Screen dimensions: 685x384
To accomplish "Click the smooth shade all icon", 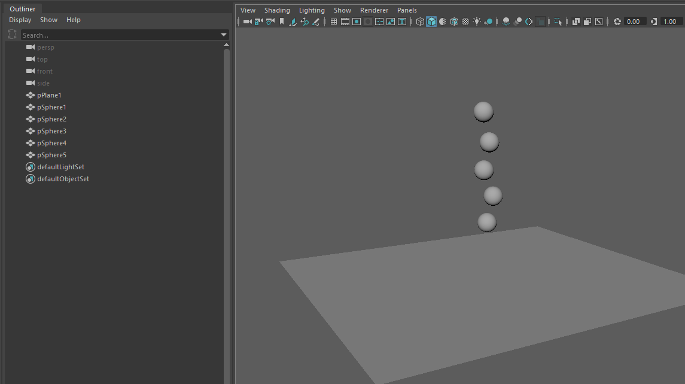I will coord(431,22).
